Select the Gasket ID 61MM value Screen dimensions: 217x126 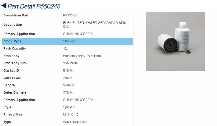point(68,71)
